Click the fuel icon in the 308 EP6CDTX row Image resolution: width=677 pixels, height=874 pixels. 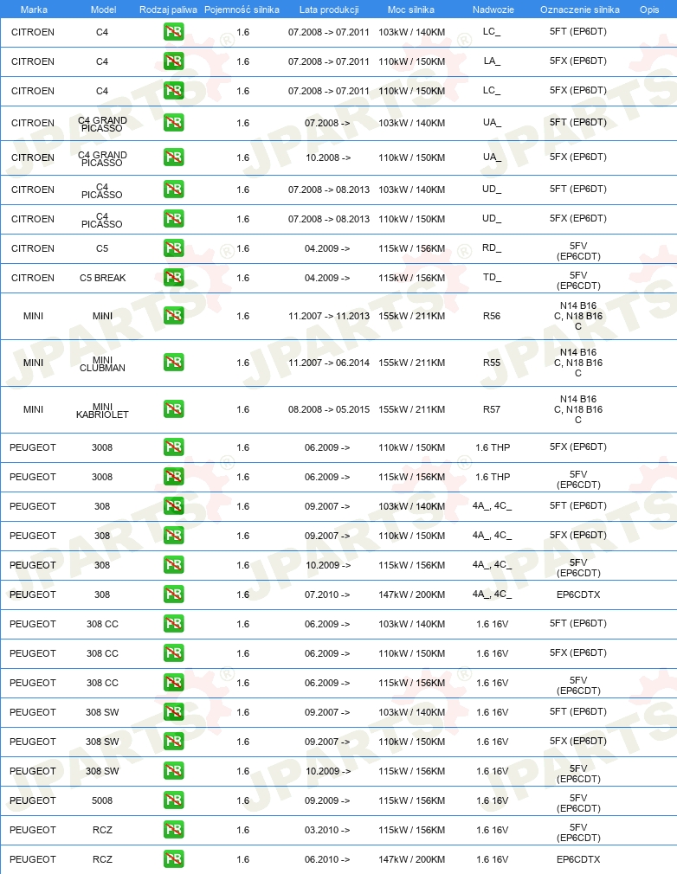point(173,594)
